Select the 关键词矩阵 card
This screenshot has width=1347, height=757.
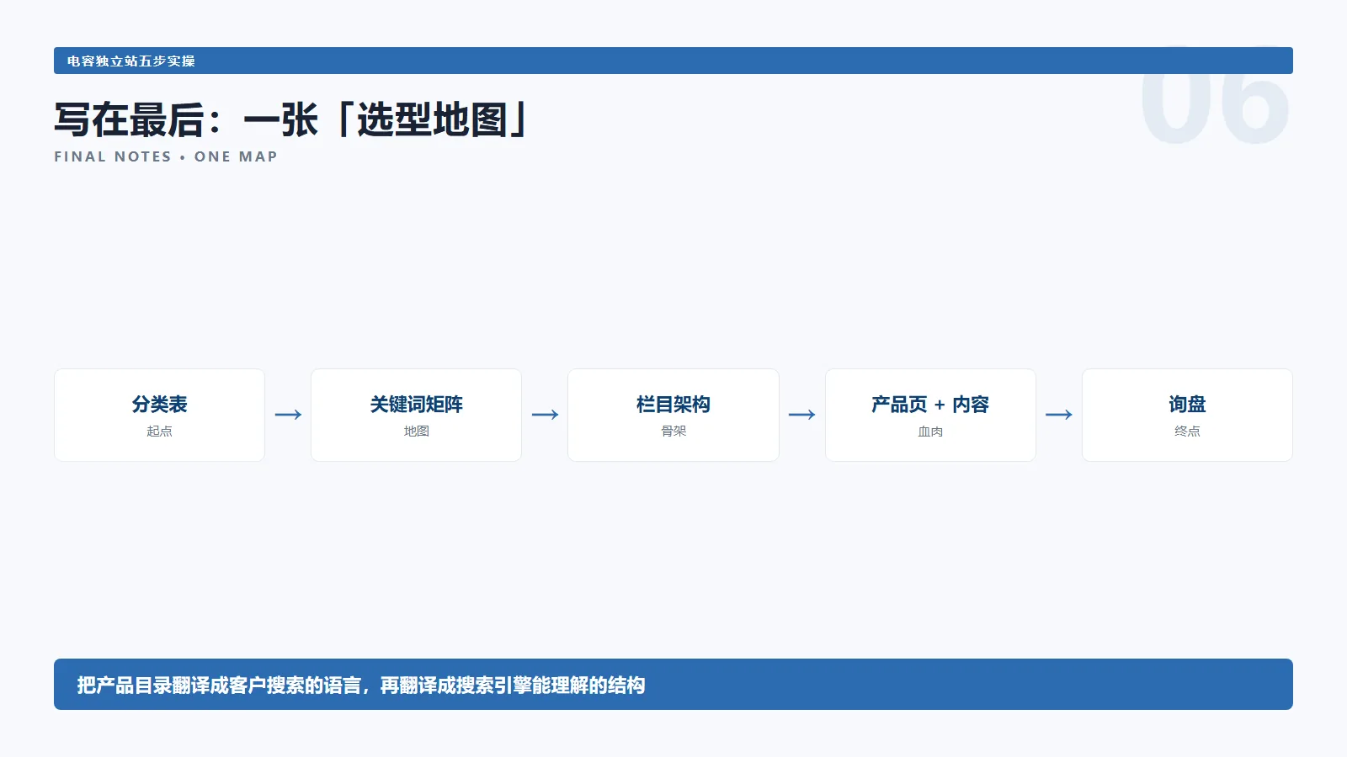416,415
